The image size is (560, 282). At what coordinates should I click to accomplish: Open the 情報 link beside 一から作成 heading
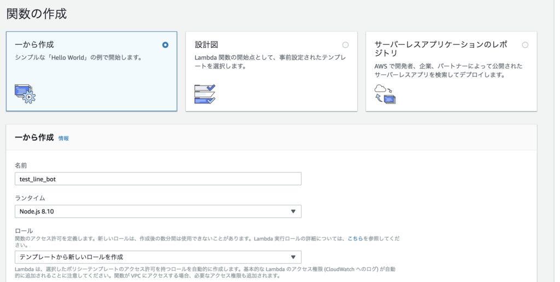[x=63, y=139]
